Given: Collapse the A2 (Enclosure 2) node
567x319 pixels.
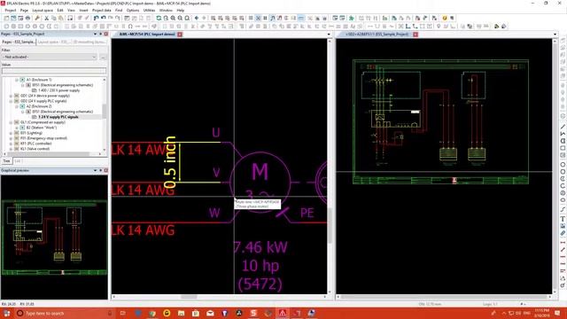Looking at the screenshot, I should coord(16,106).
